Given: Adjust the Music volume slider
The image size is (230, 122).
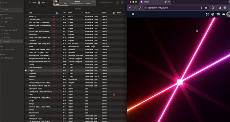Looking at the screenshot, I should (106, 3).
